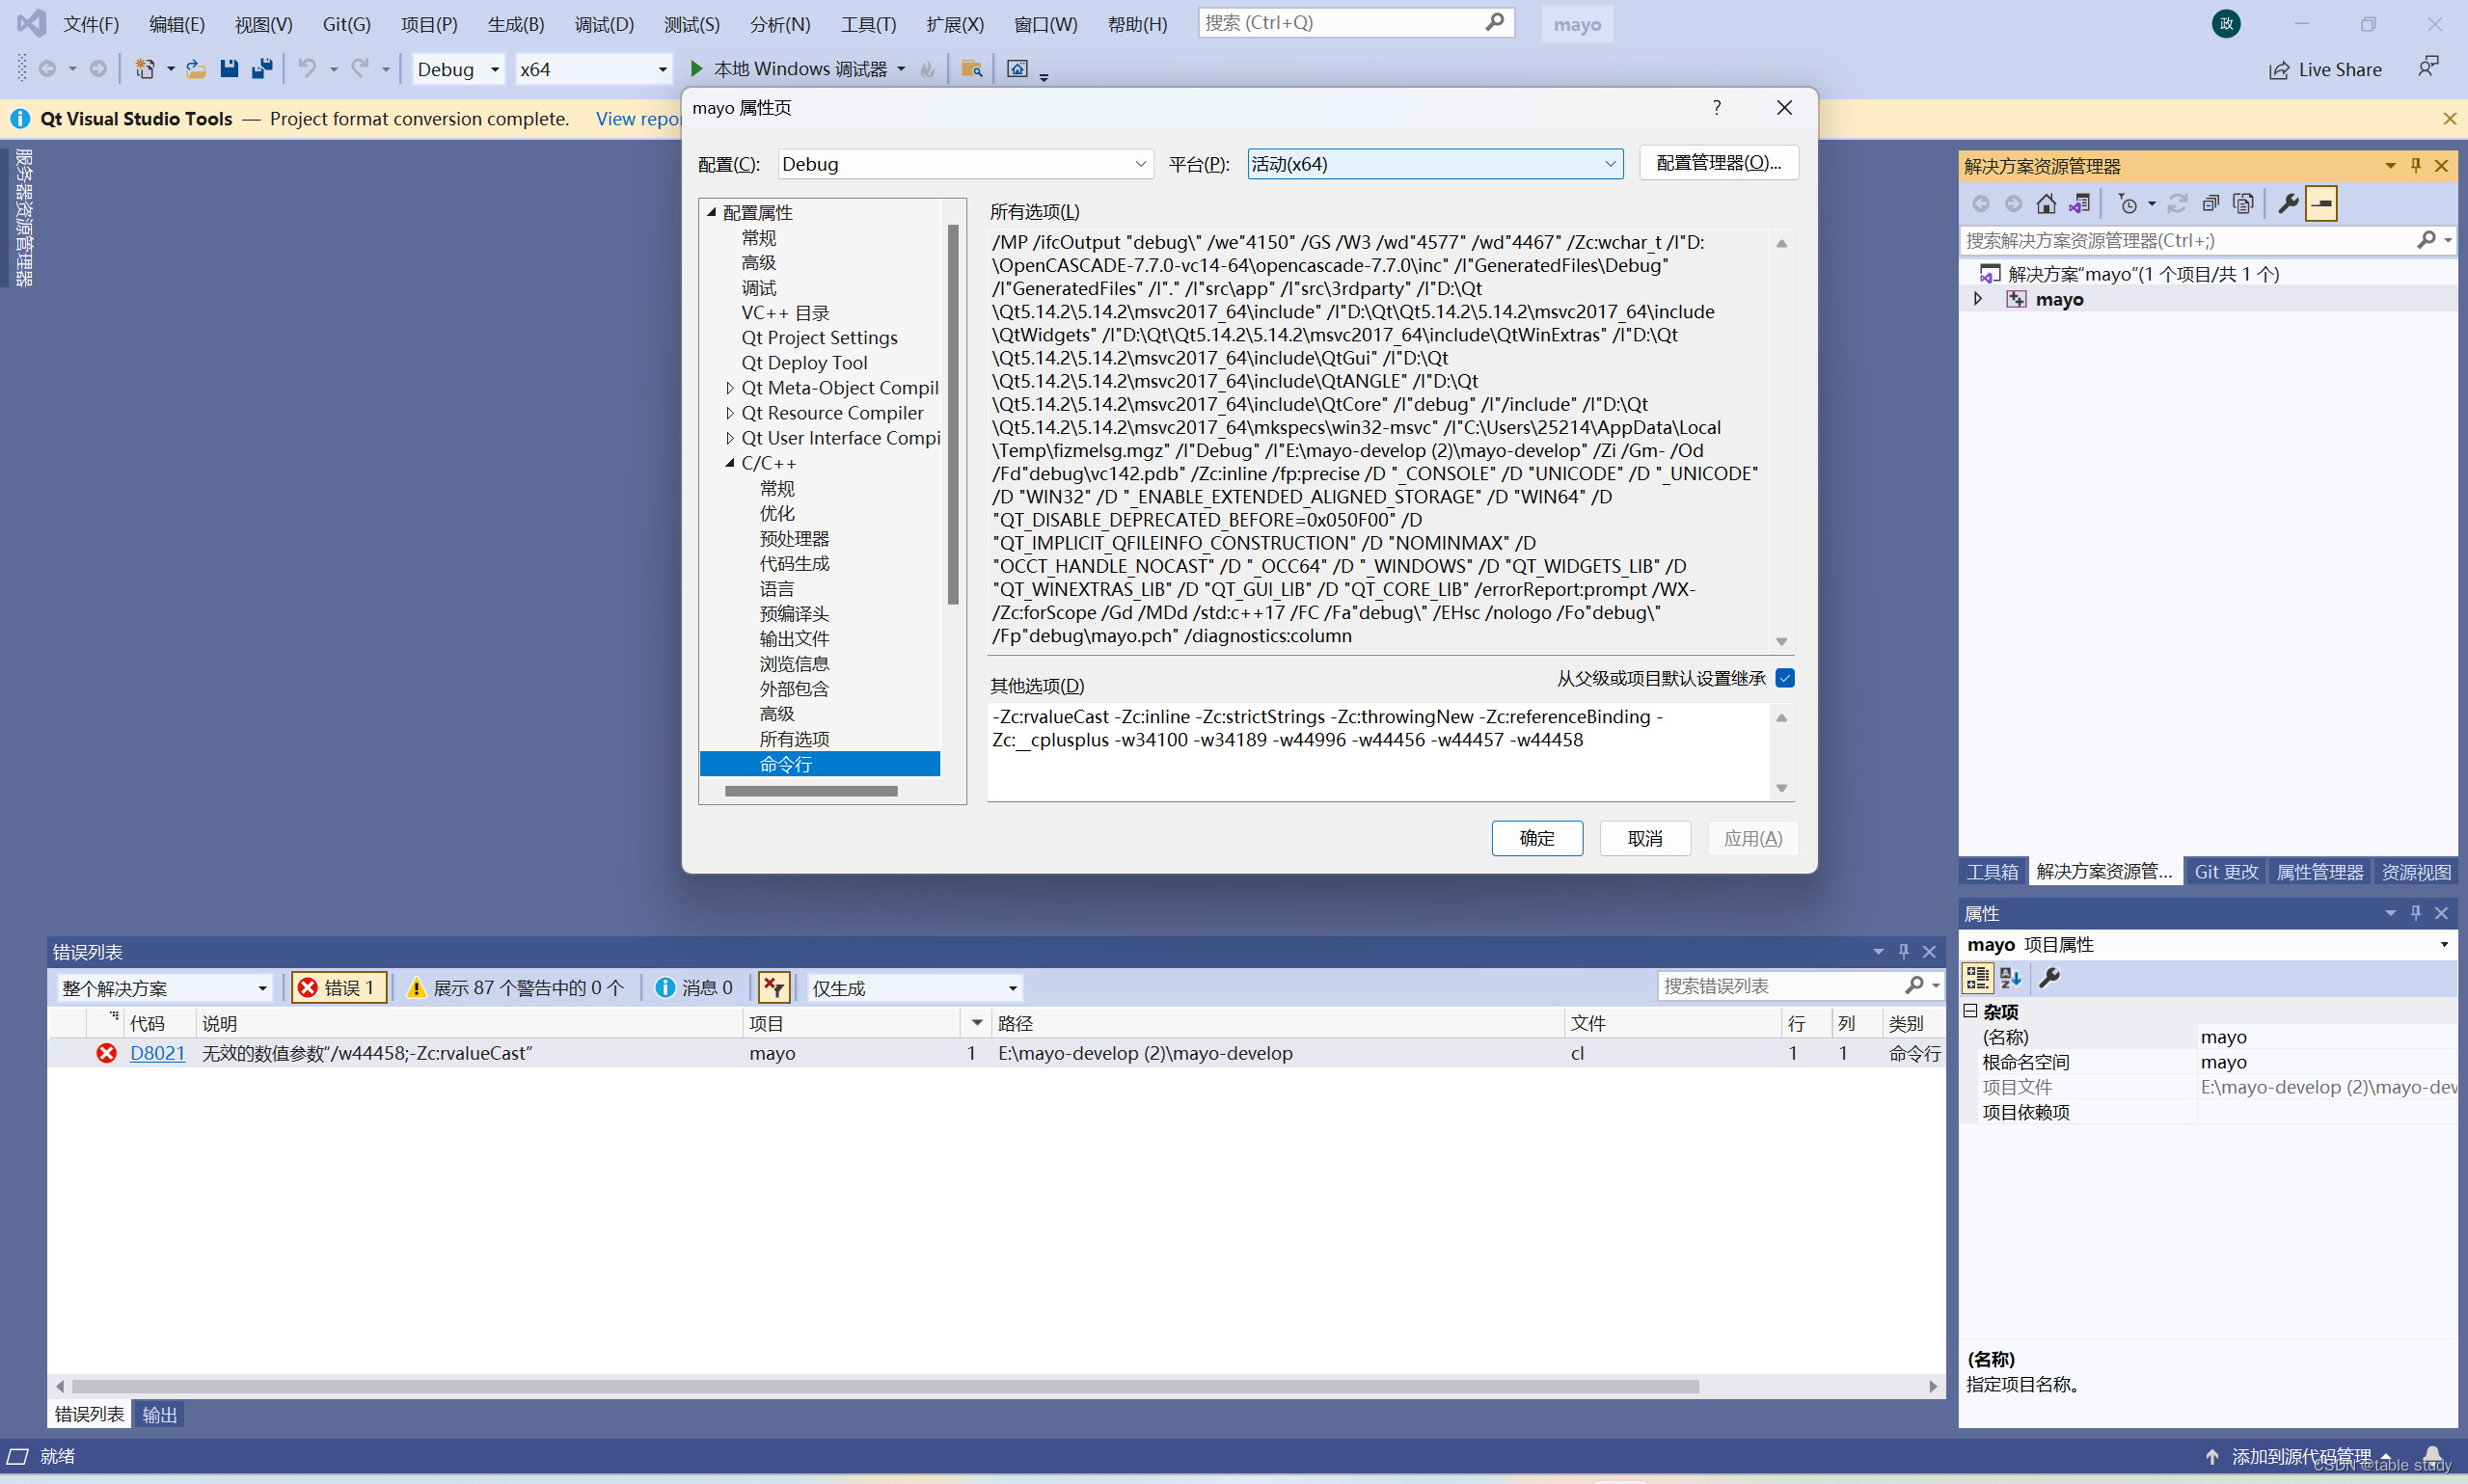Image resolution: width=2468 pixels, height=1484 pixels.
Task: Switch to the 输出 output tab
Action: tap(159, 1414)
